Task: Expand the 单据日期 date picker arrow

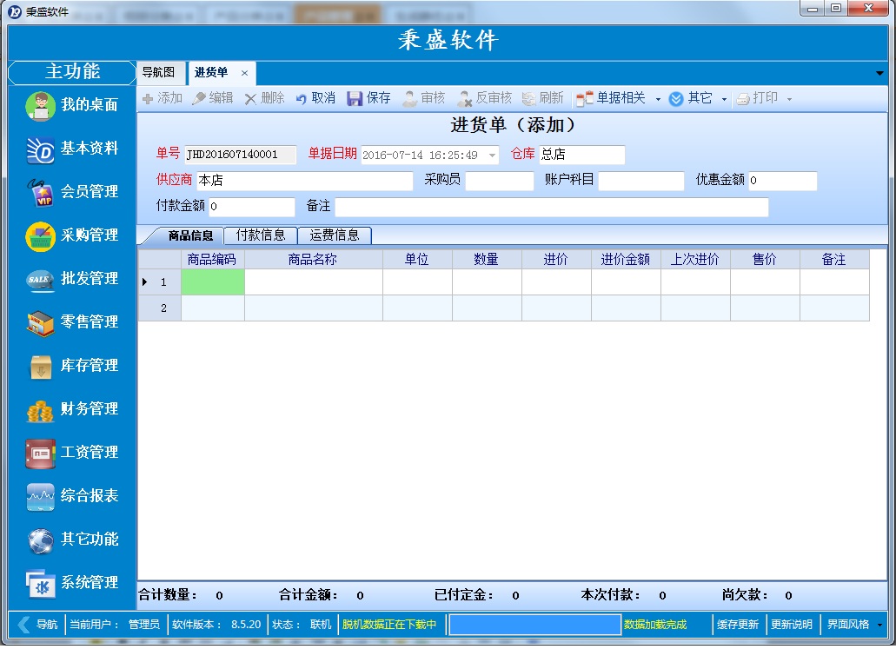Action: point(491,156)
